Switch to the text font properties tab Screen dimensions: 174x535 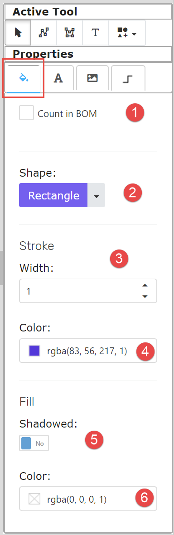point(58,78)
